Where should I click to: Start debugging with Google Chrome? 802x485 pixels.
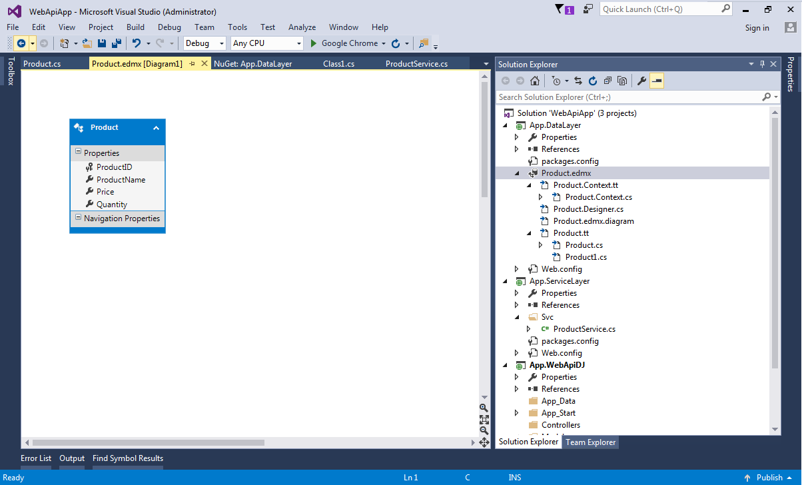[346, 43]
